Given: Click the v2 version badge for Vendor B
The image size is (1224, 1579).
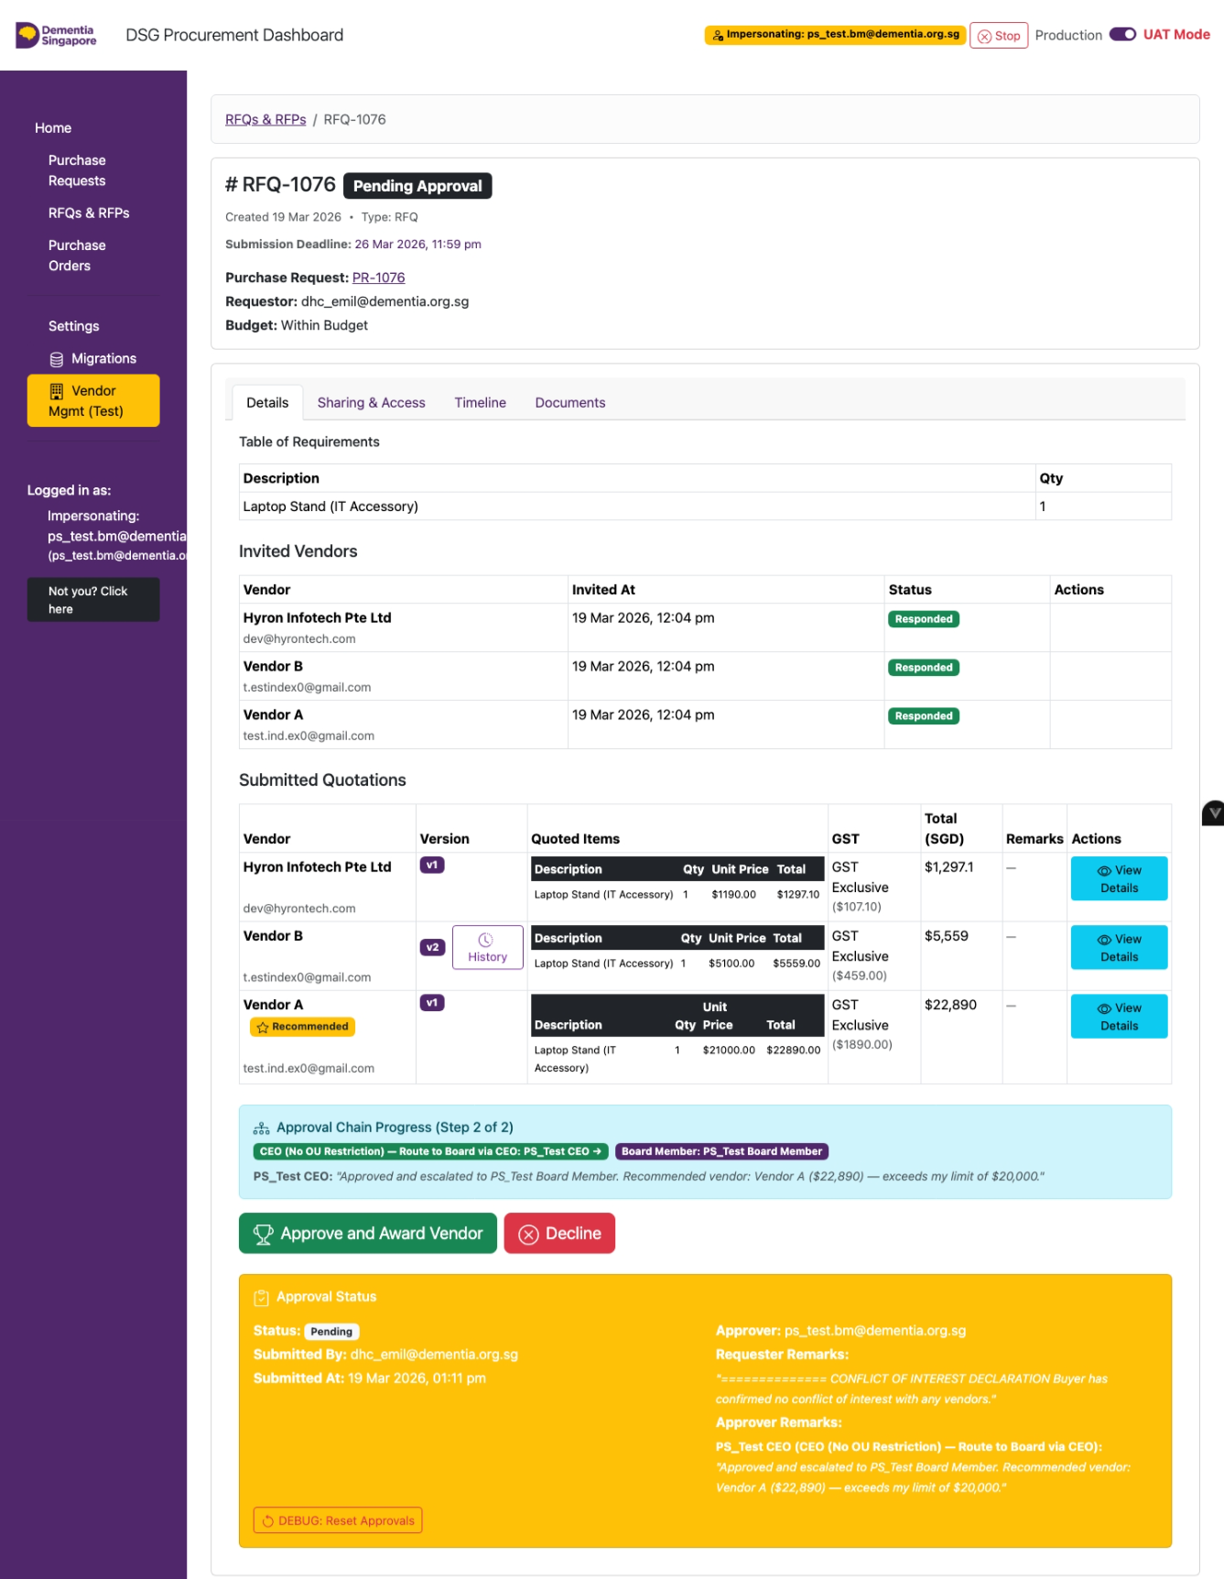Looking at the screenshot, I should [x=432, y=948].
